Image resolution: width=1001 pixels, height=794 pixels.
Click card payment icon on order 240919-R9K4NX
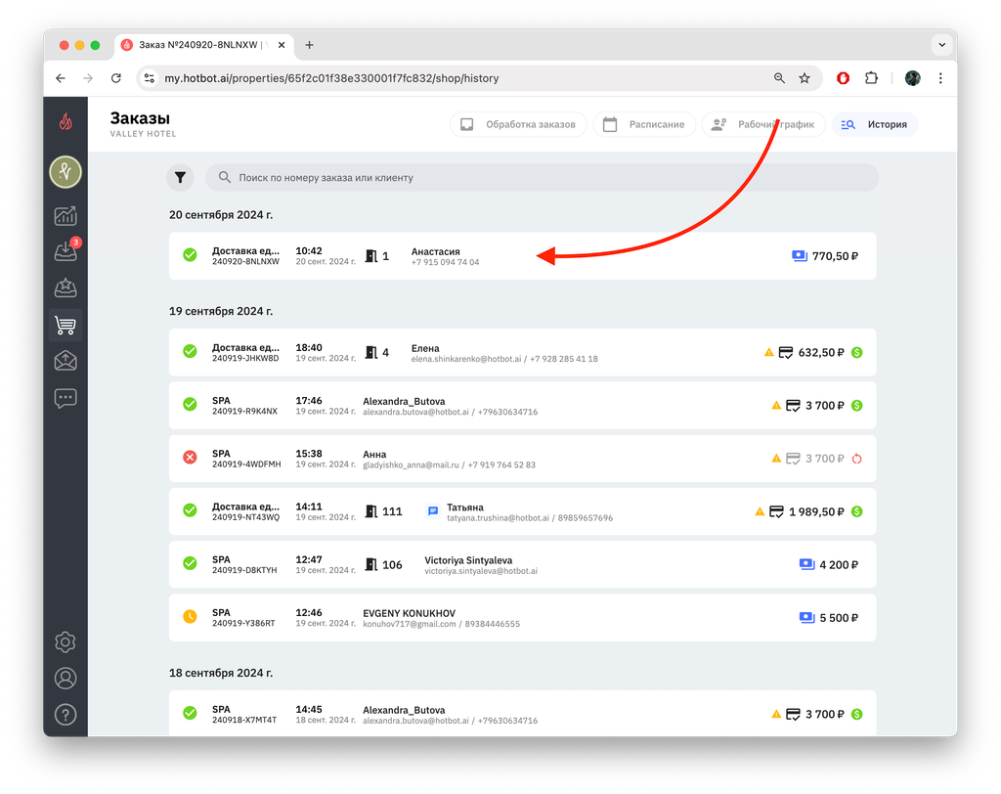pos(793,405)
